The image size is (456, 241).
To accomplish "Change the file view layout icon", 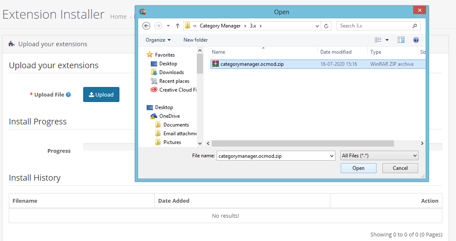I will [x=378, y=40].
